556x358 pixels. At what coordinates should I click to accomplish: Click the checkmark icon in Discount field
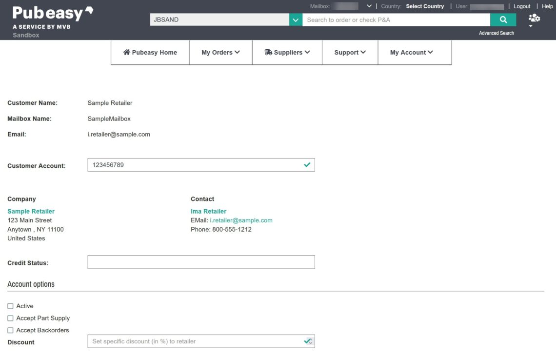click(308, 341)
